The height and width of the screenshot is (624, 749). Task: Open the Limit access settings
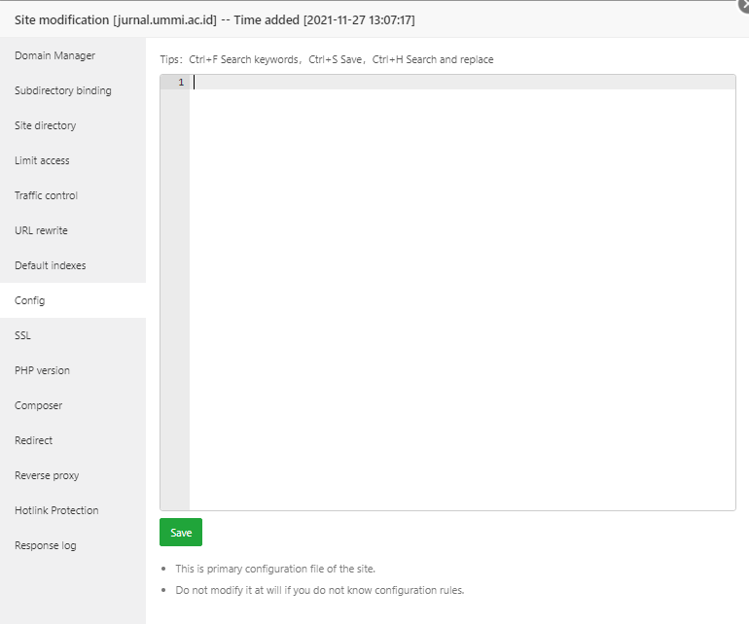42,160
